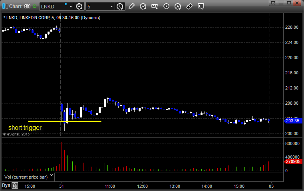This screenshot has width=304, height=191.
Task: Select the Vol (current price bar) tab
Action: 26,177
